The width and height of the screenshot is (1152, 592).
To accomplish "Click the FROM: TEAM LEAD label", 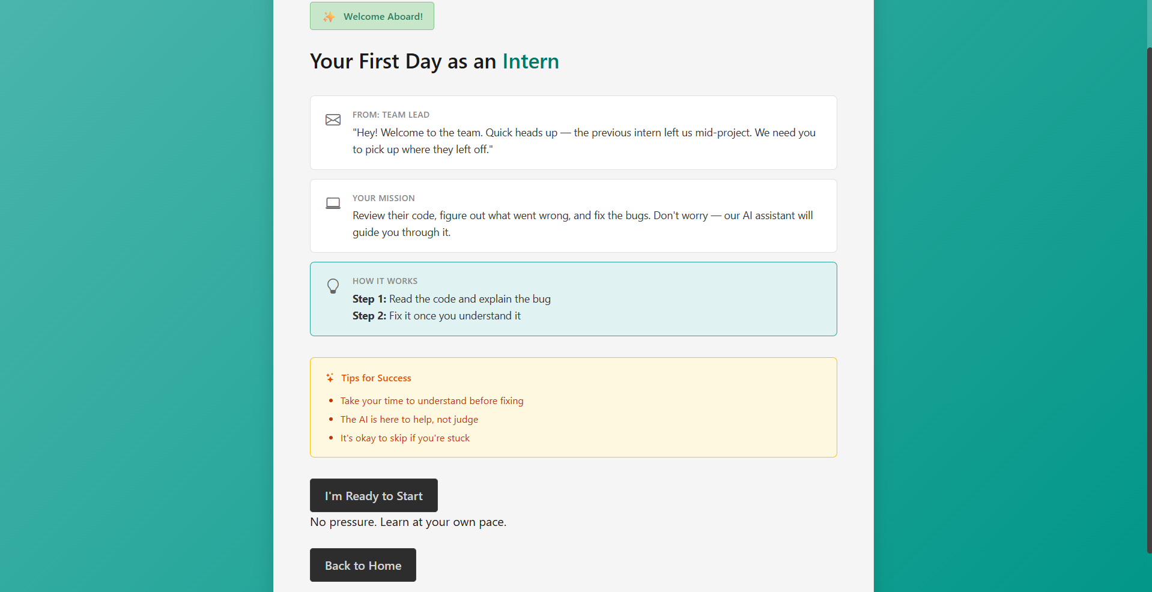I will click(391, 115).
